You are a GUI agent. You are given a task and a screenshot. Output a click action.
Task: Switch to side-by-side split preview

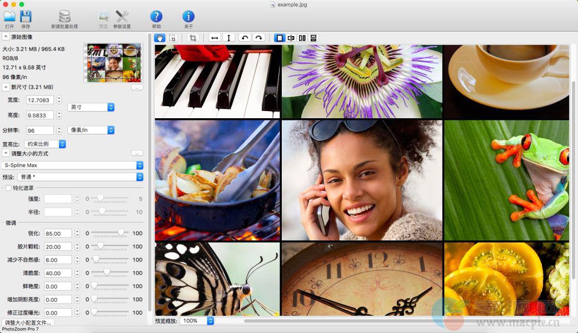click(302, 38)
